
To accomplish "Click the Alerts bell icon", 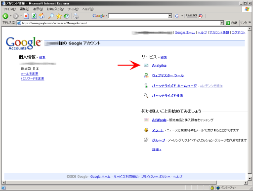I will pos(146,130).
